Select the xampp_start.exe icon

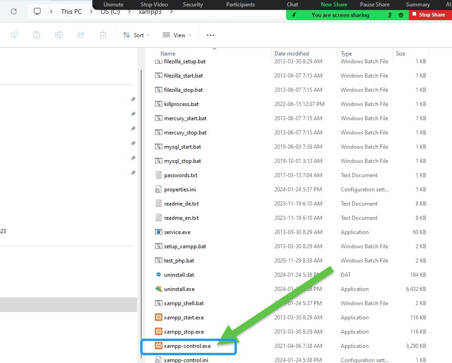pyautogui.click(x=159, y=317)
